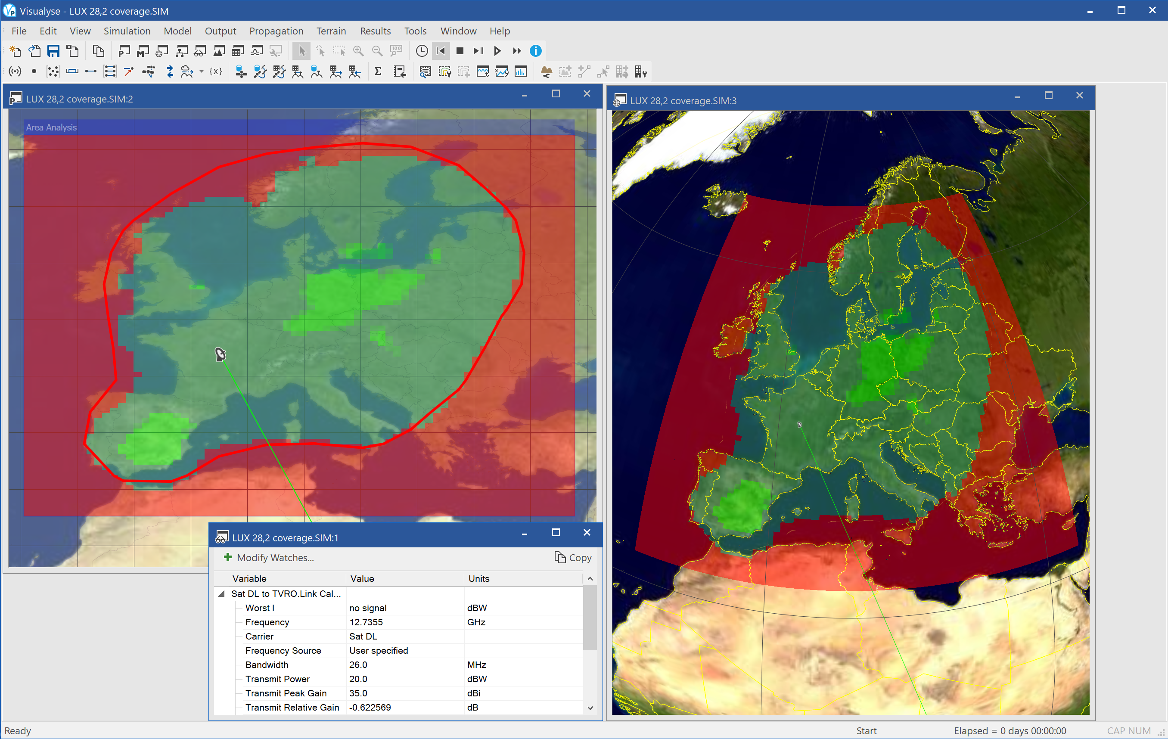Click the building with wrench icon
This screenshot has height=739, width=1168.
641,72
